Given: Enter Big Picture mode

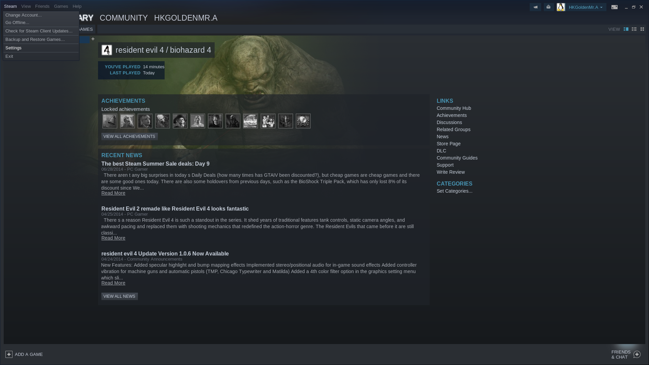Looking at the screenshot, I should point(615,7).
